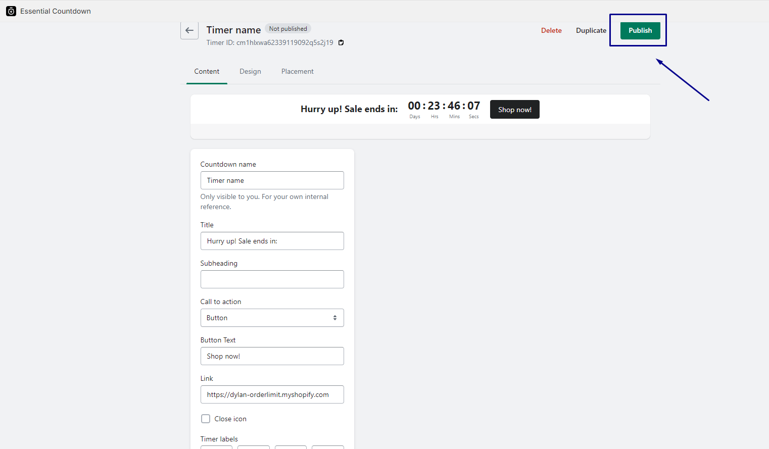This screenshot has height=449, width=769.
Task: Click the Timer name page heading
Action: click(x=233, y=30)
